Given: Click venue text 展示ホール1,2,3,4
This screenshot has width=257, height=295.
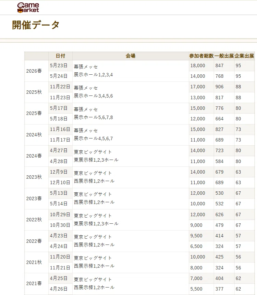Looking at the screenshot, I should [93, 75].
